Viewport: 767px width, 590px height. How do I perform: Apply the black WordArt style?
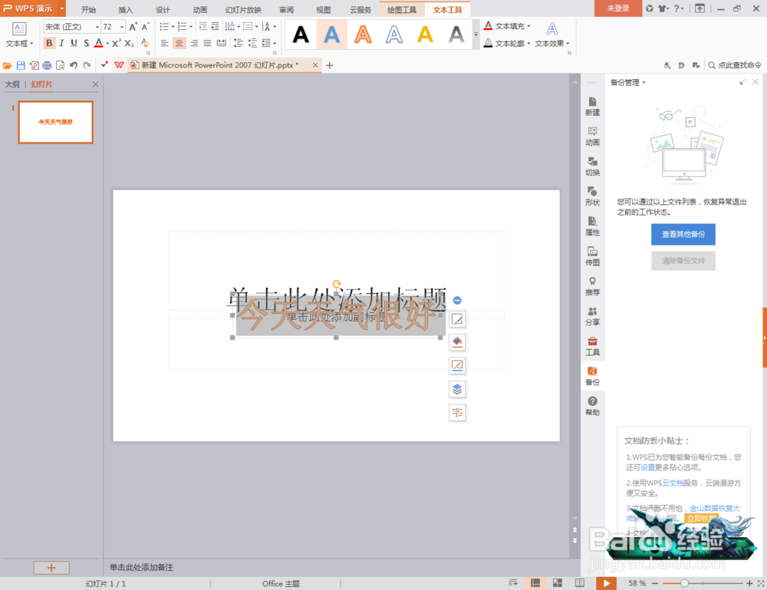[301, 35]
